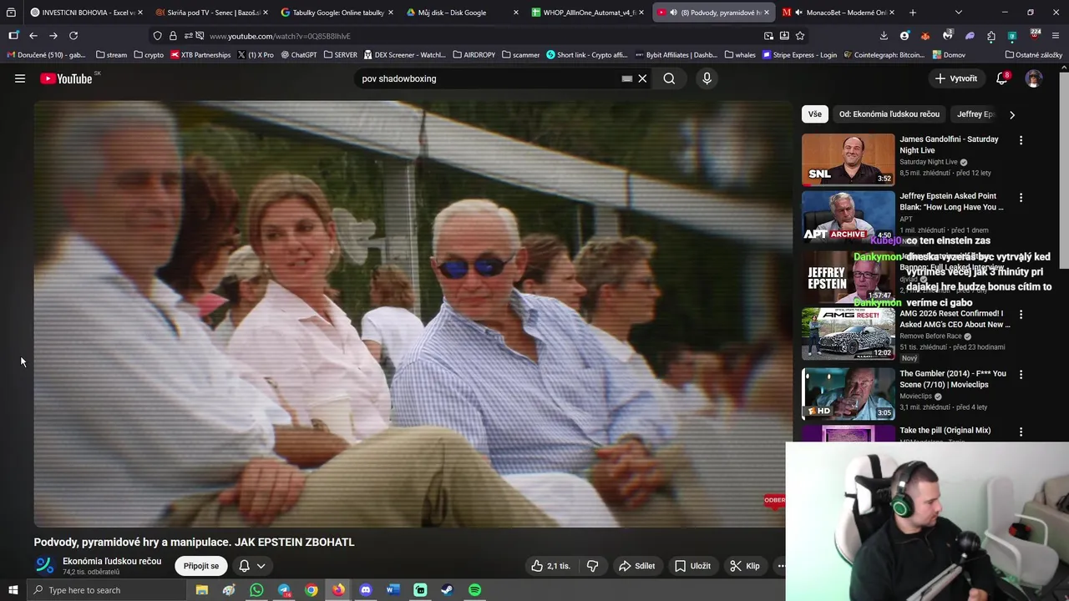Start voice search with the microphone icon
1069x601 pixels.
click(x=707, y=78)
